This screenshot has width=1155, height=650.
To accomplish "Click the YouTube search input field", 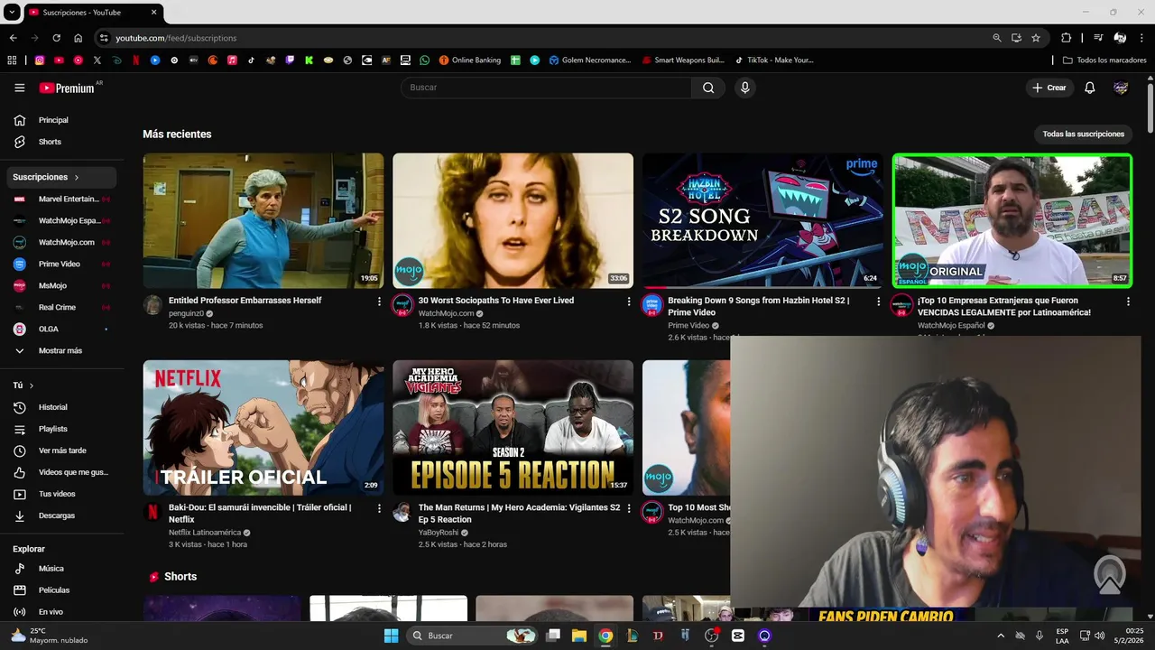I will click(x=546, y=88).
